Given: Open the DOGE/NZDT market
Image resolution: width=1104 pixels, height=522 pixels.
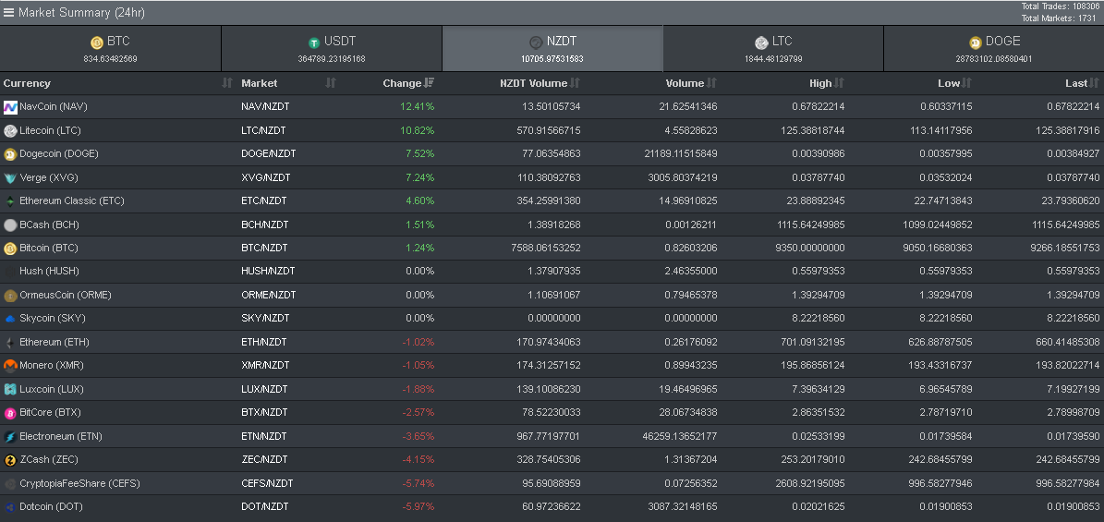Looking at the screenshot, I should tap(268, 153).
